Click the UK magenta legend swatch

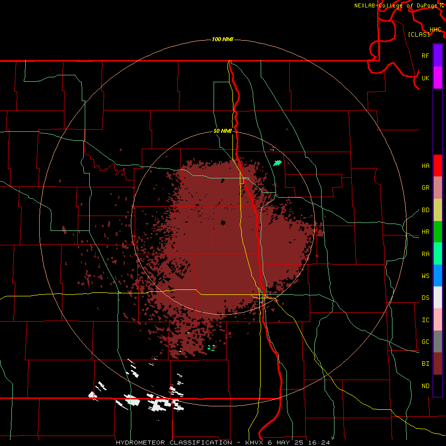pyautogui.click(x=438, y=78)
